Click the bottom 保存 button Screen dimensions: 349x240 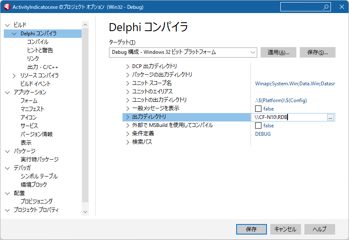[x=251, y=229]
